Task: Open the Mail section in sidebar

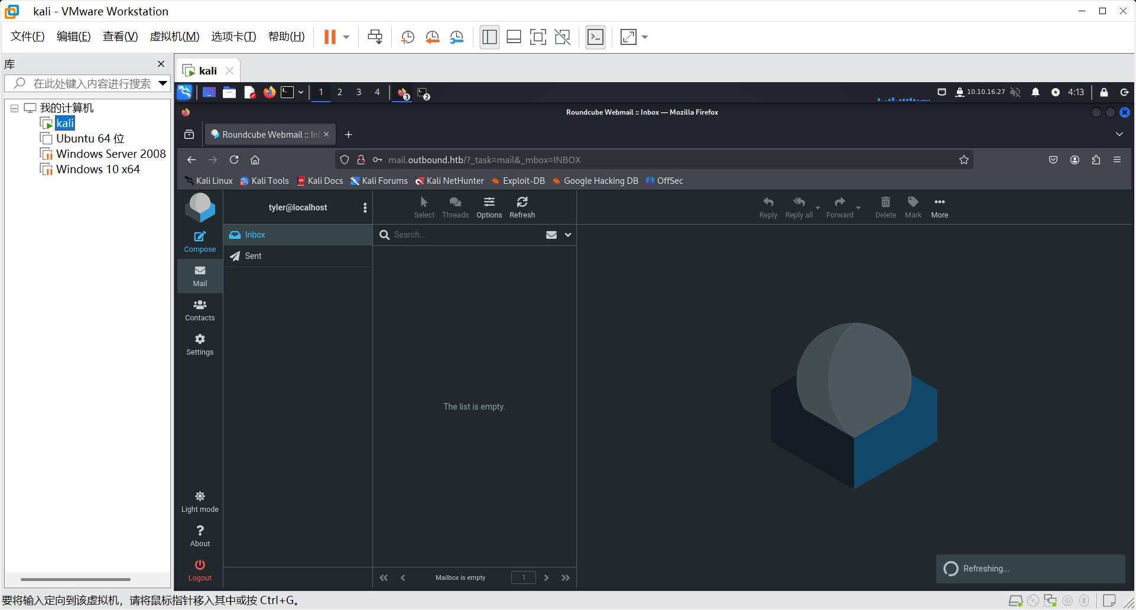Action: point(200,276)
